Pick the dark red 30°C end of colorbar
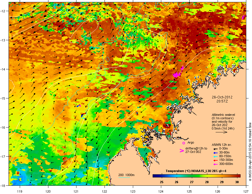Viewport: 252px width, 194px height. coord(239,176)
